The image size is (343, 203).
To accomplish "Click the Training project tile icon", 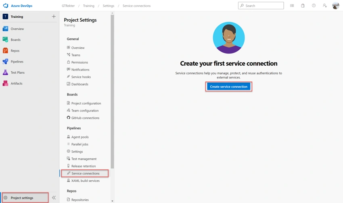I will [6, 17].
